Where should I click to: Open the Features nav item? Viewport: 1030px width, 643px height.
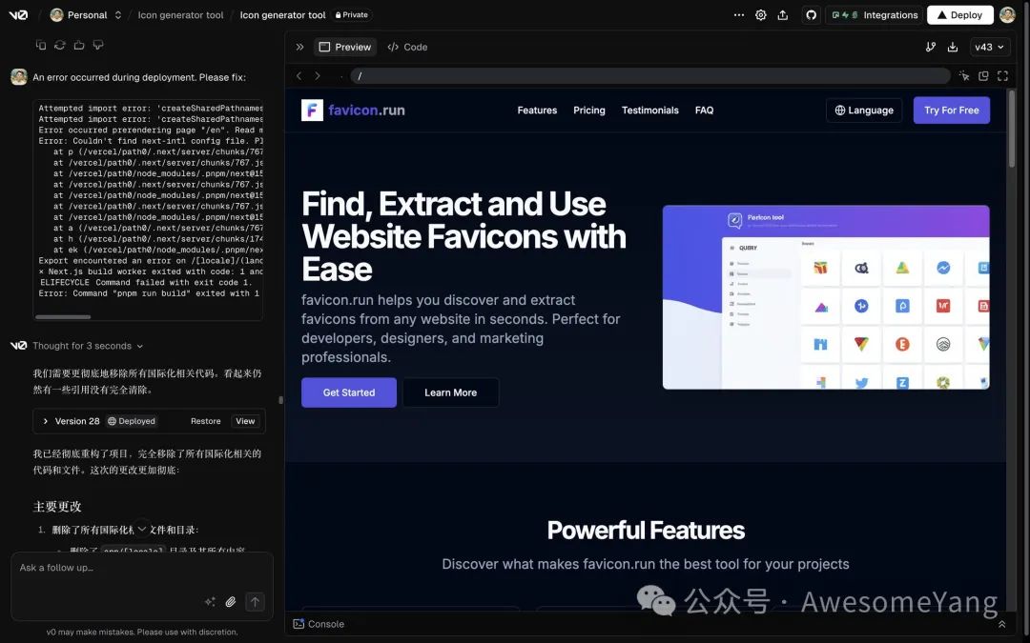click(x=537, y=111)
